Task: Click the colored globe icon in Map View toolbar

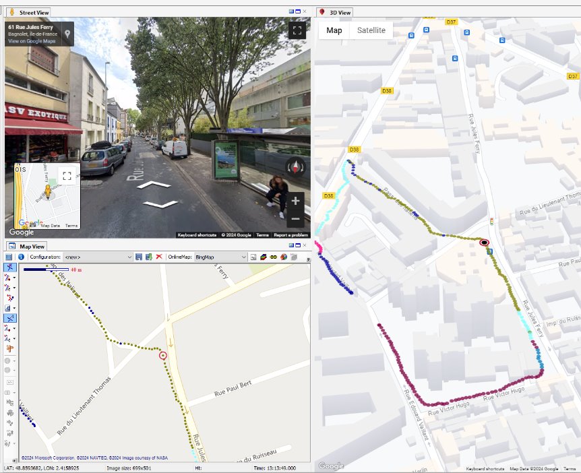Action: (284, 257)
